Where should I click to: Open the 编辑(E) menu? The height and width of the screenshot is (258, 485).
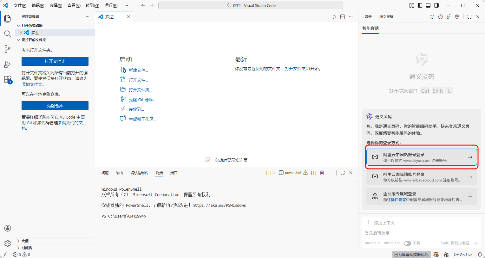point(38,5)
